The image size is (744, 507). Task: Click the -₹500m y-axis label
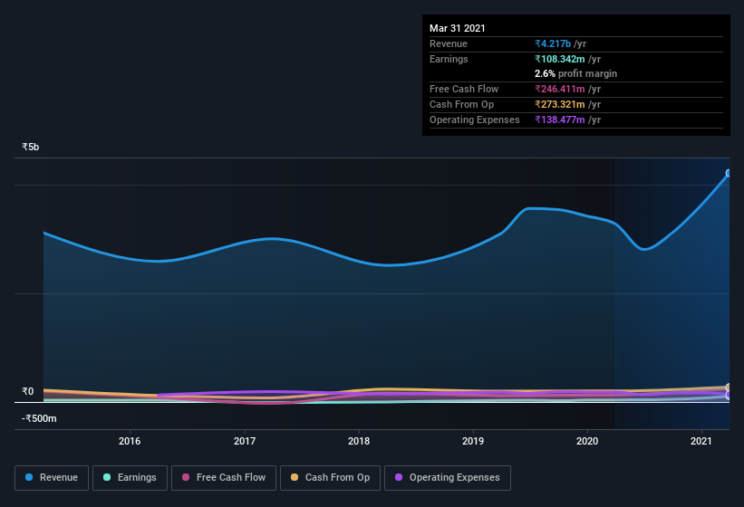pyautogui.click(x=39, y=418)
